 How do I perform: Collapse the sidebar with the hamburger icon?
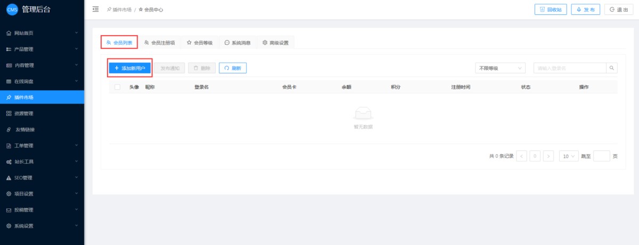click(x=95, y=9)
